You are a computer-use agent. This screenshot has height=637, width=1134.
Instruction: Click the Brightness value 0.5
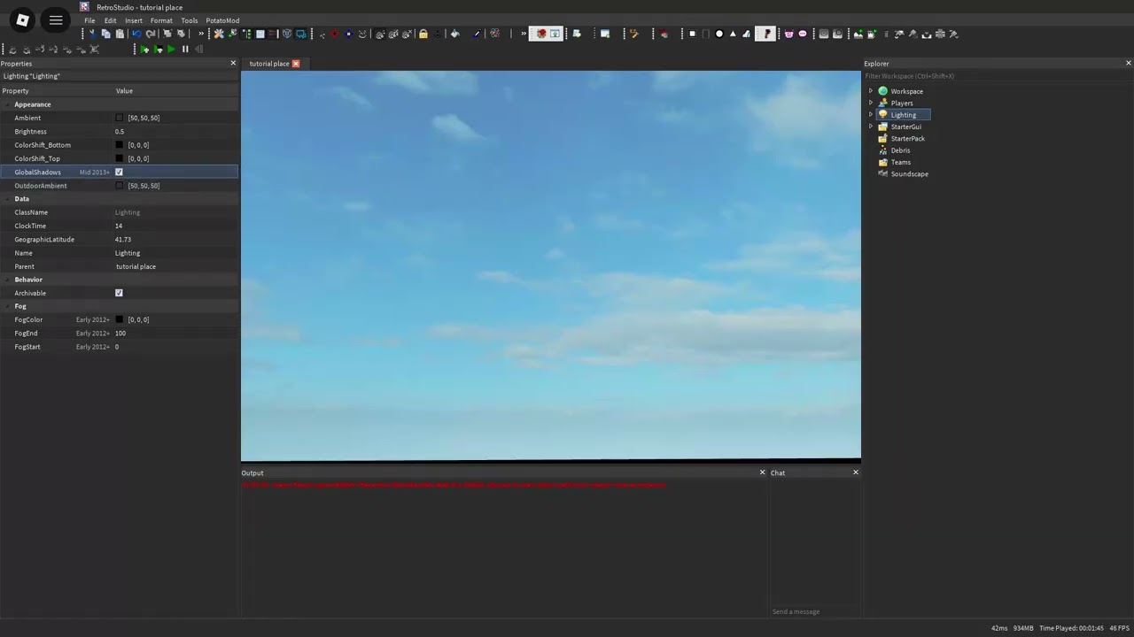tap(120, 131)
